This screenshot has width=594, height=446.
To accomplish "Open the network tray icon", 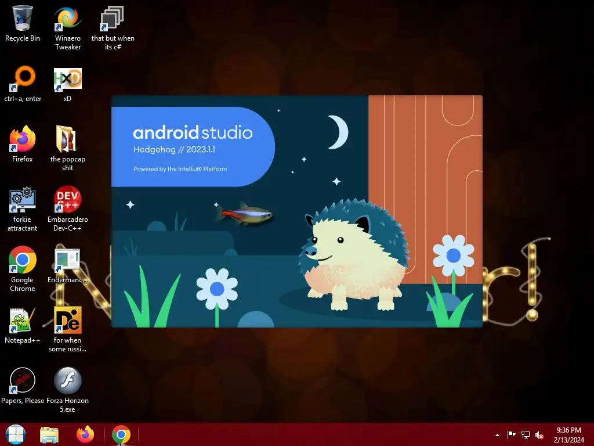I will pyautogui.click(x=526, y=435).
